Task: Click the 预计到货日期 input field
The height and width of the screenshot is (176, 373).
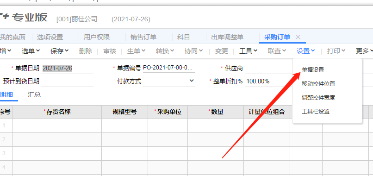Action: pos(67,82)
